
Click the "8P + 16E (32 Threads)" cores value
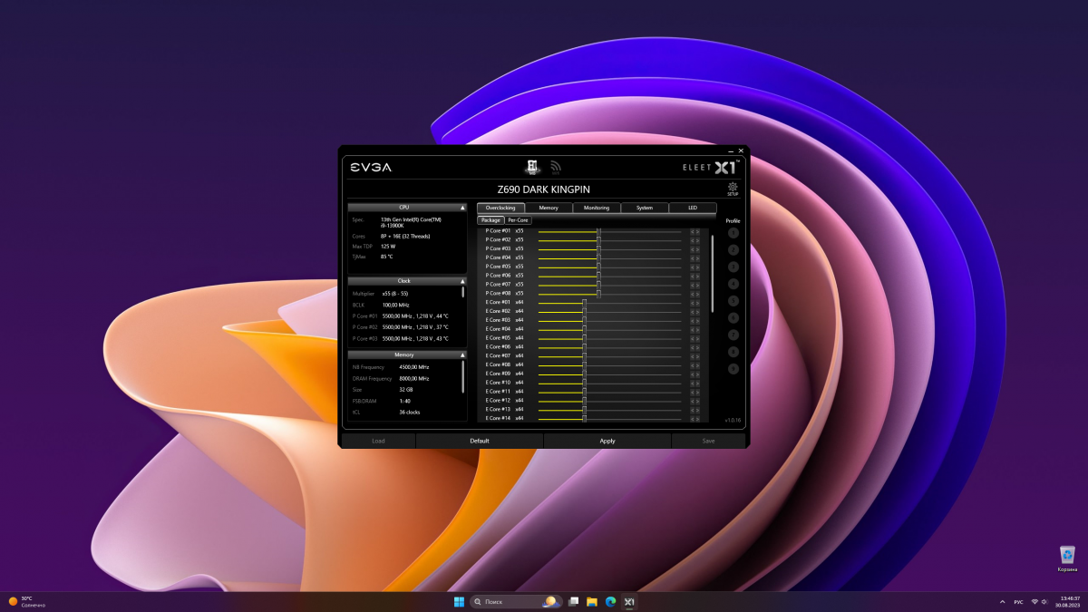[405, 236]
